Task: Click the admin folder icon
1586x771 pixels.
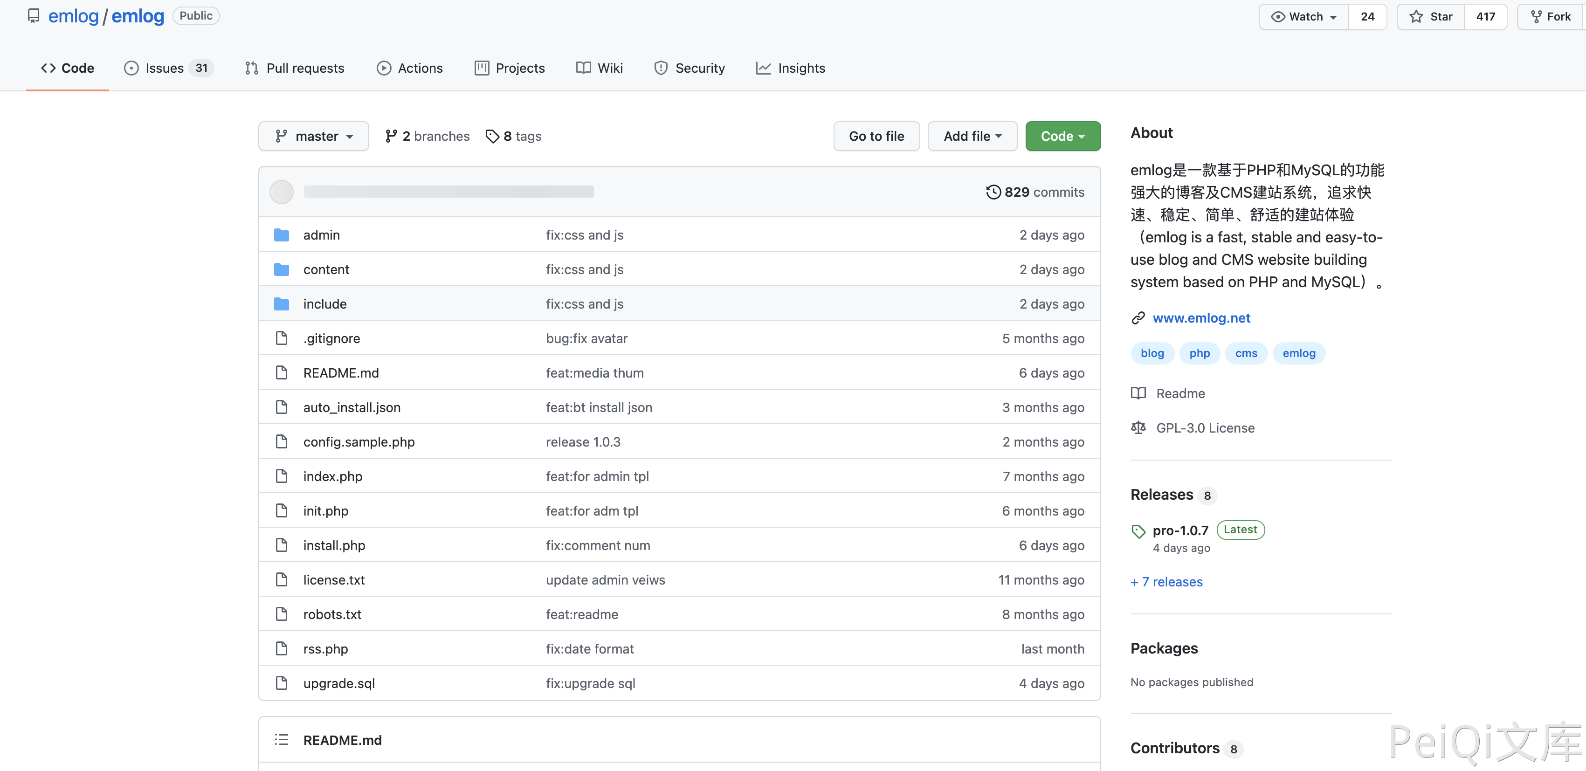Action: (282, 234)
